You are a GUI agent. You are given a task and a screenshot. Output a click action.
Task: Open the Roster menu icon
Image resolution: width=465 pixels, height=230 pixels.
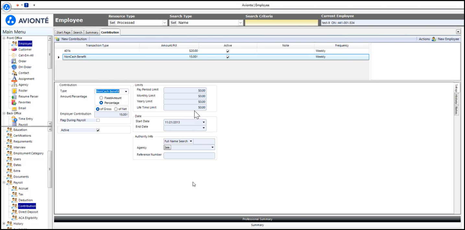coord(14,90)
